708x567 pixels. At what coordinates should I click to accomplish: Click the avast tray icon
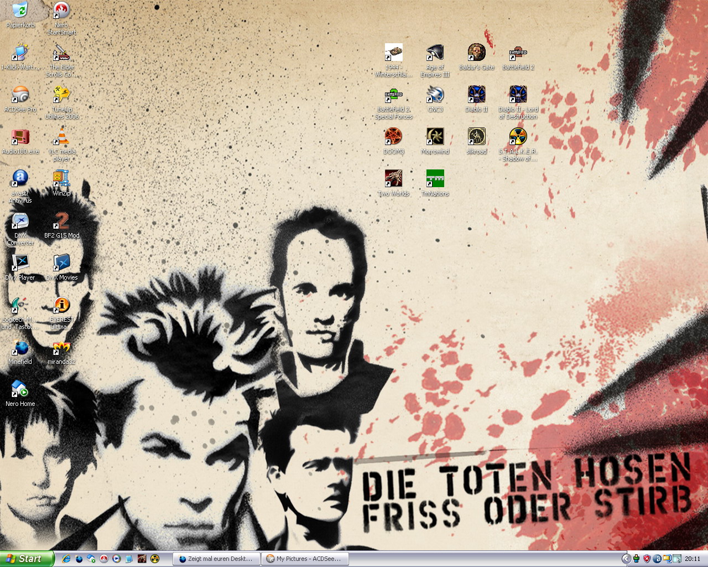pyautogui.click(x=657, y=559)
